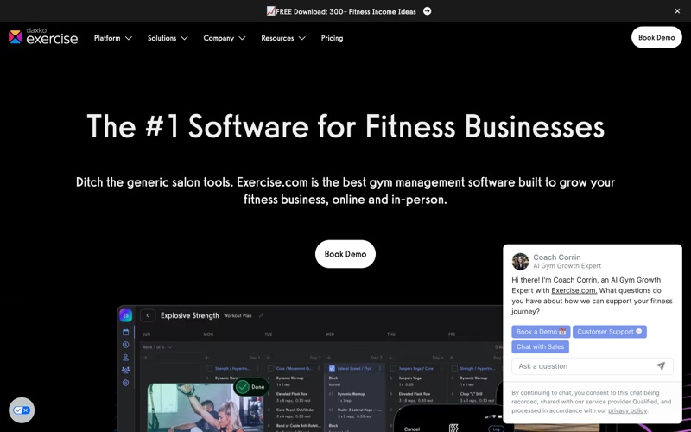
Task: Open the settings gear in preview sidebar
Action: pos(125,383)
